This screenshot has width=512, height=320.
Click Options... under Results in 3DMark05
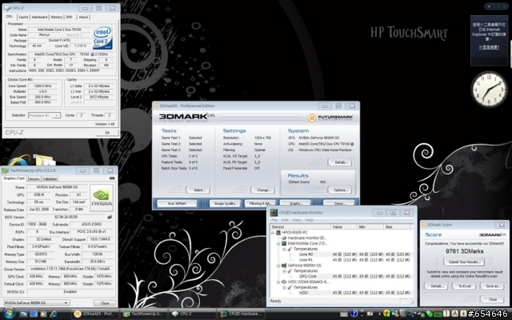340,190
